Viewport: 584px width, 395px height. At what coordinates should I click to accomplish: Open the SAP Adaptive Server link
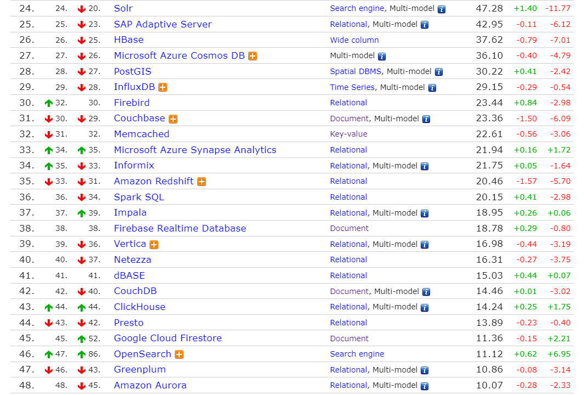point(163,24)
